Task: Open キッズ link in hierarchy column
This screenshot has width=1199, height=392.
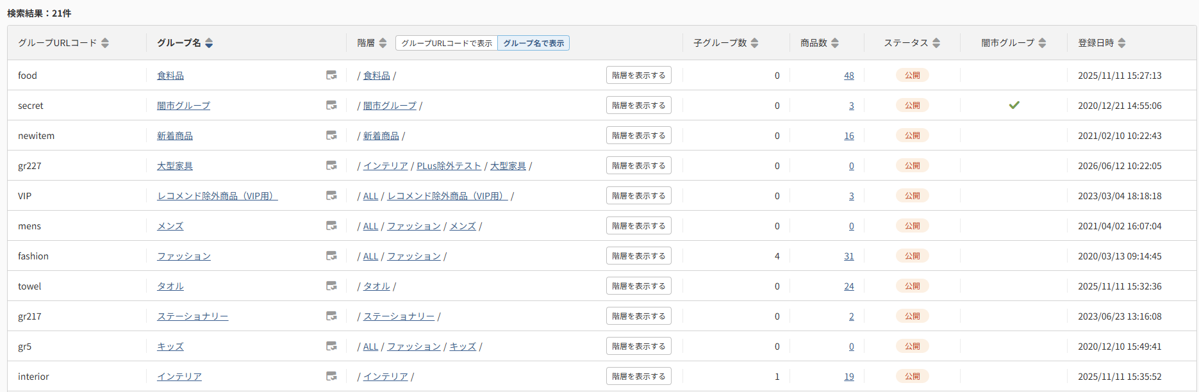Action: pos(463,347)
